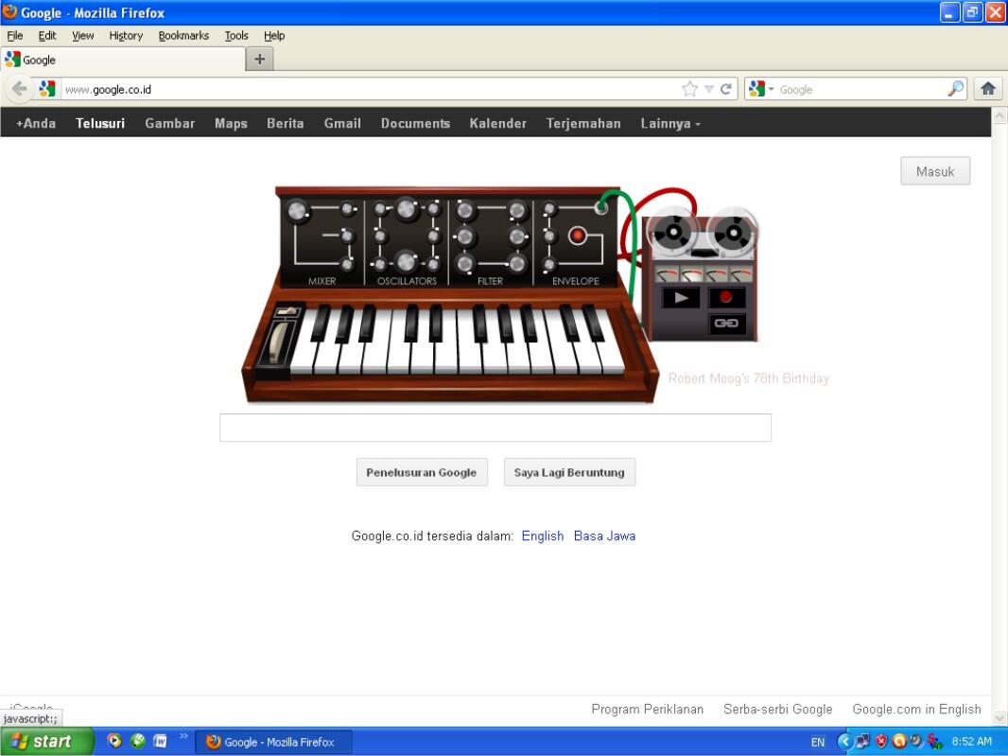Image resolution: width=1008 pixels, height=756 pixels.
Task: Open a new tab with plus button
Action: 260,60
